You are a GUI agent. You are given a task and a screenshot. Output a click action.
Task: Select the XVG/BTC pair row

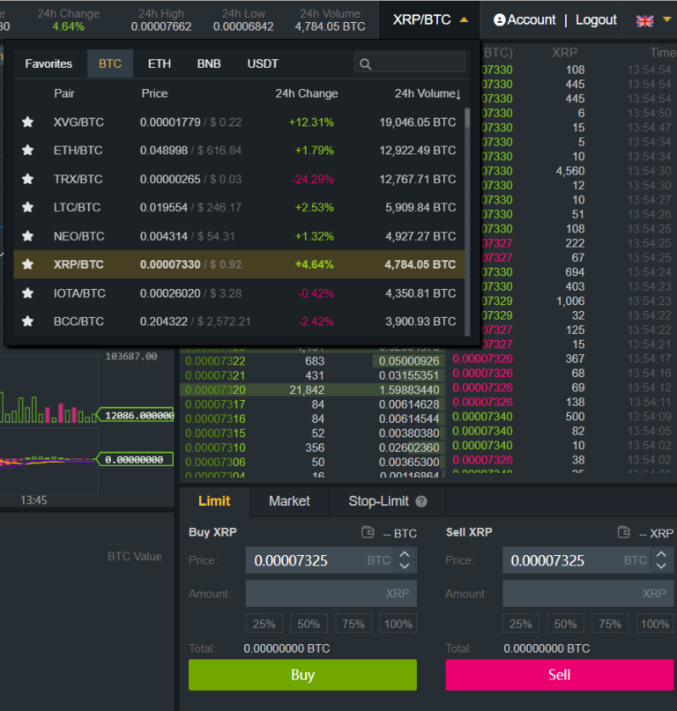click(239, 122)
